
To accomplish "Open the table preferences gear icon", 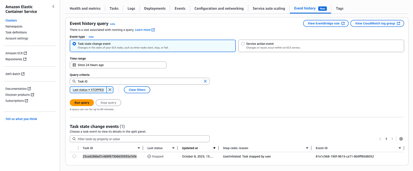I will (401, 139).
